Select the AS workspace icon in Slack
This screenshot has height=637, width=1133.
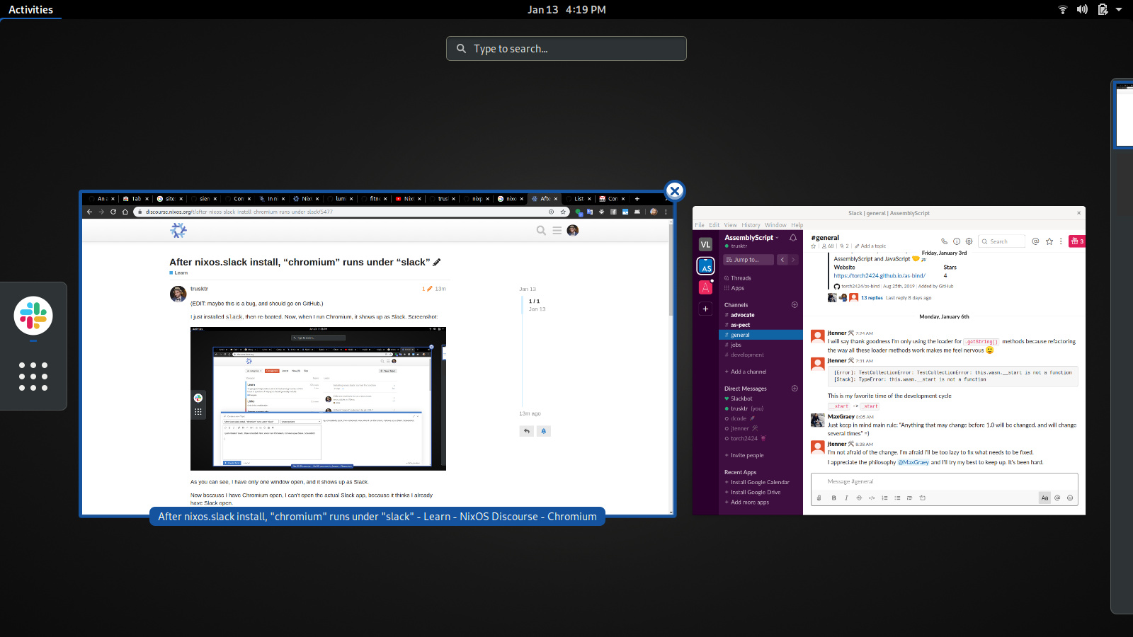[705, 266]
